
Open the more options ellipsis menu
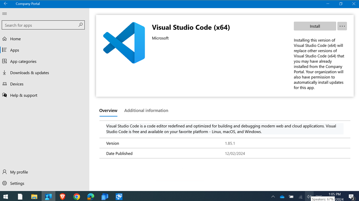342,26
